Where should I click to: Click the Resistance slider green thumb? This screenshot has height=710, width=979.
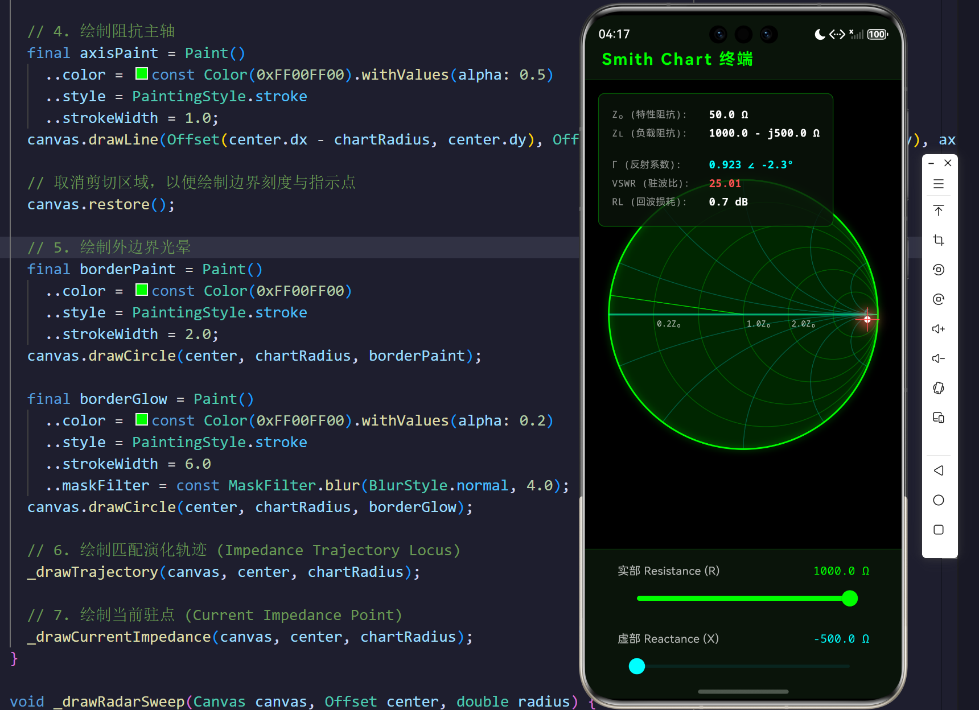[850, 598]
